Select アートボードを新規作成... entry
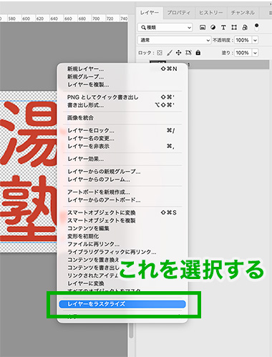This screenshot has width=272, height=357. tap(122, 192)
